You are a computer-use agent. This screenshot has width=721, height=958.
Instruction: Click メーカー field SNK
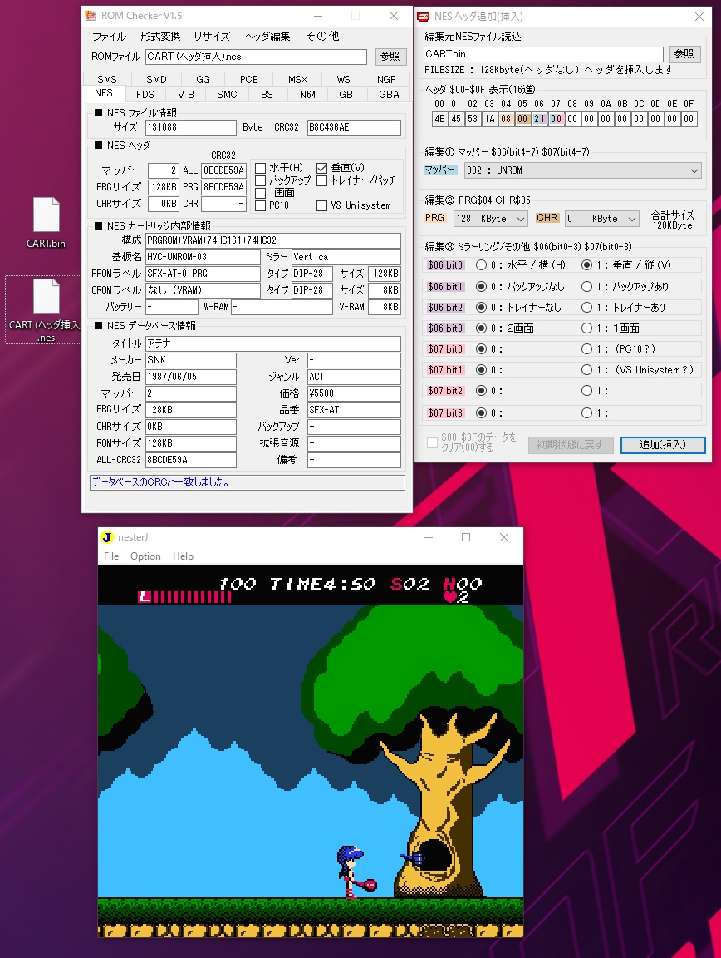coord(190,360)
